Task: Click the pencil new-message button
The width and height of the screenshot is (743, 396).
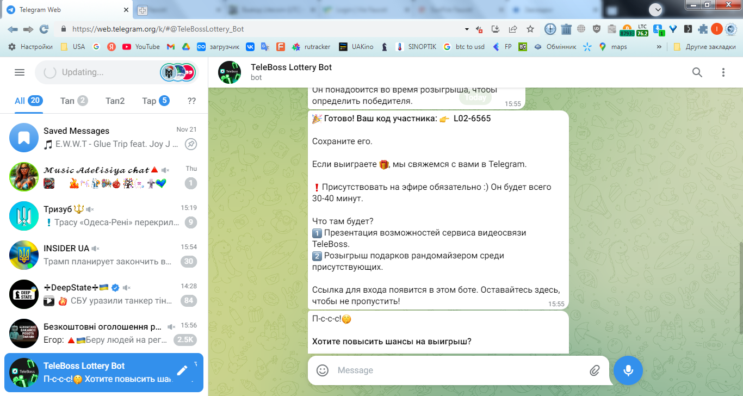Action: tap(182, 370)
